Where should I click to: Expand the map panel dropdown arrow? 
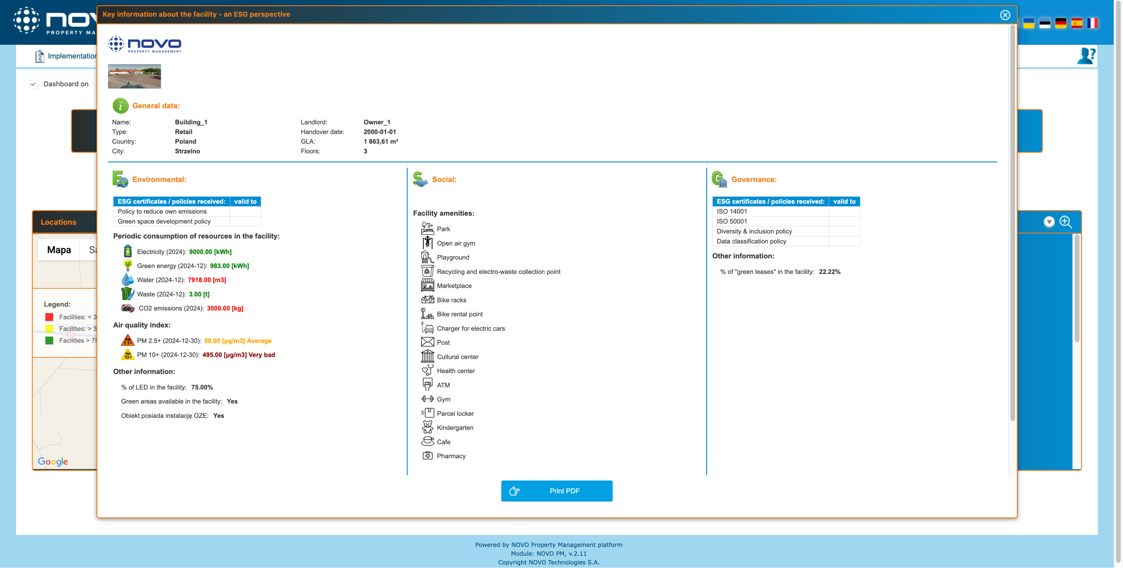(x=1049, y=222)
